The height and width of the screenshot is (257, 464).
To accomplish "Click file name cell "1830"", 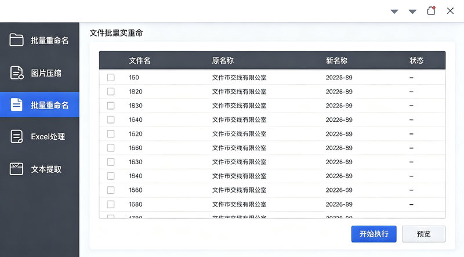I will [136, 106].
